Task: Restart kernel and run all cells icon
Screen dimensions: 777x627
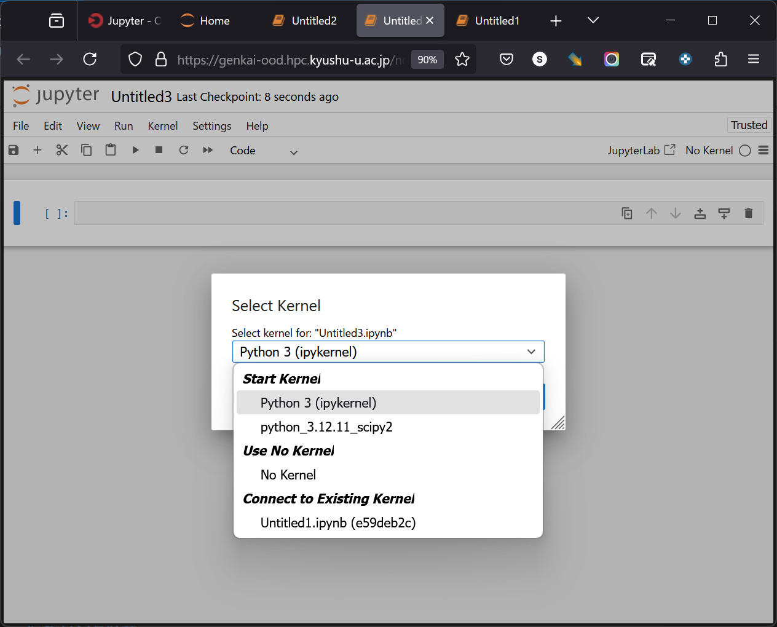Action: pos(208,150)
